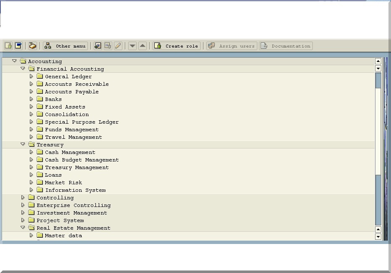Click the Delete favorites icon
Screen dimensions: 391x273
click(108, 46)
